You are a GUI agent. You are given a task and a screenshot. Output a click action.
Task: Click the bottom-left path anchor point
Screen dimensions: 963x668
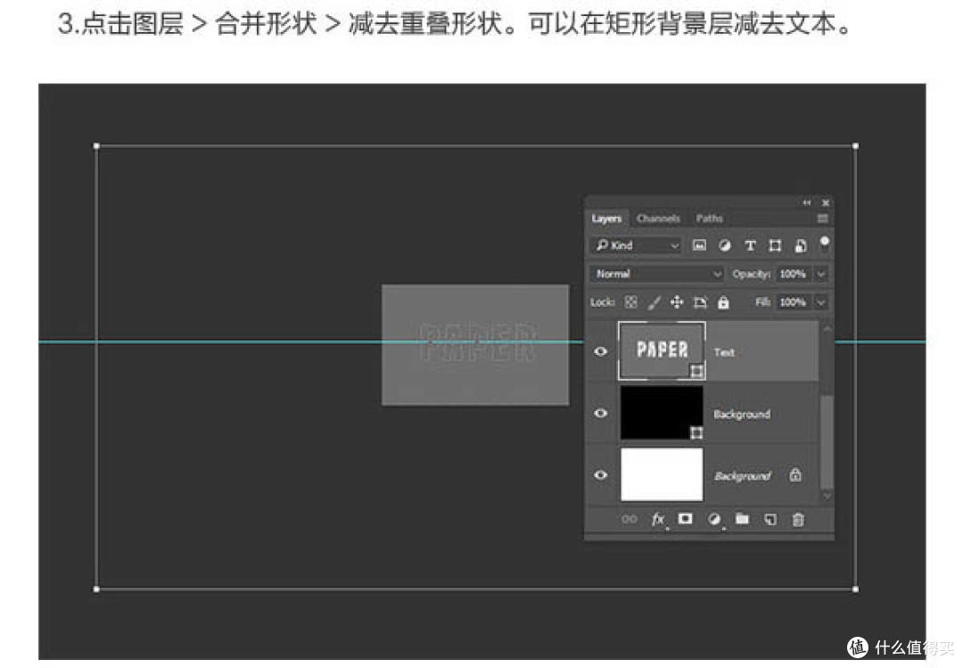coord(96,589)
